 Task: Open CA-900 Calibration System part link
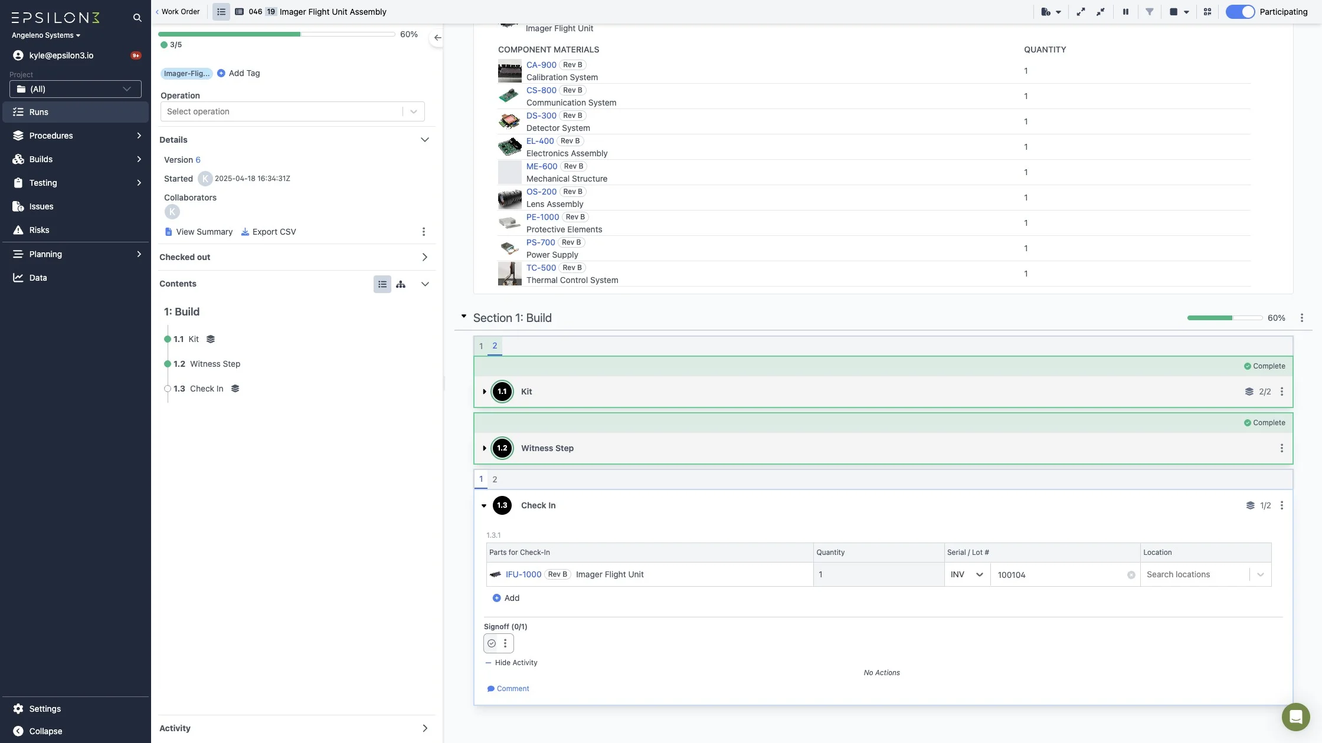[541, 65]
